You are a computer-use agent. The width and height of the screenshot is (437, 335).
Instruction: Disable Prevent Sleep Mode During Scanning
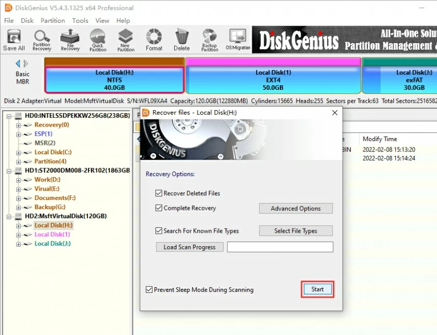(x=149, y=290)
